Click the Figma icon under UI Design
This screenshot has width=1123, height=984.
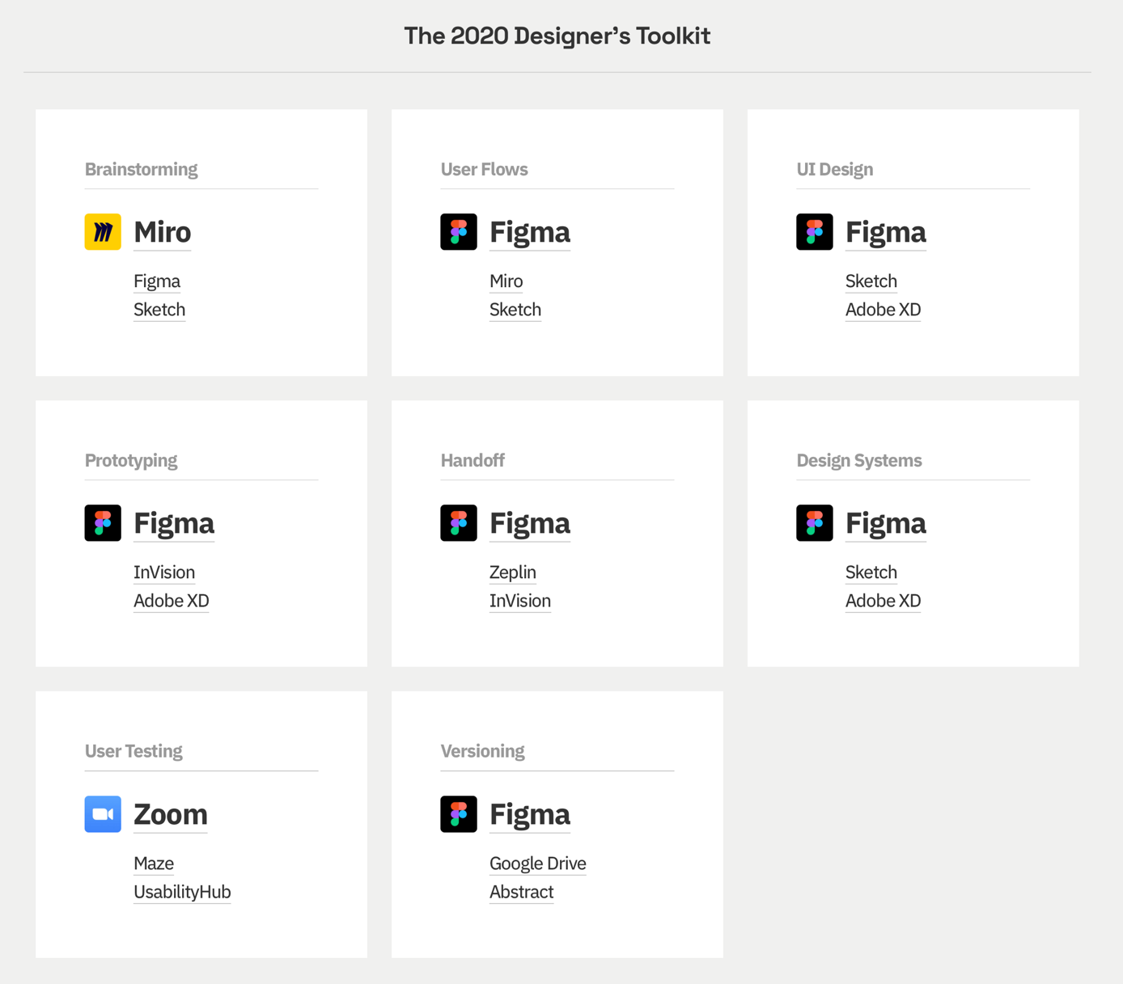[815, 231]
